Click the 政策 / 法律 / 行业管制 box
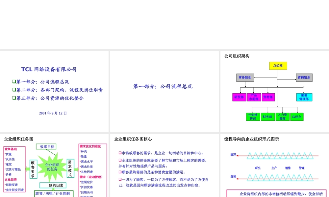Image resolution: width=329 pixels, height=197 pixels. point(54,194)
